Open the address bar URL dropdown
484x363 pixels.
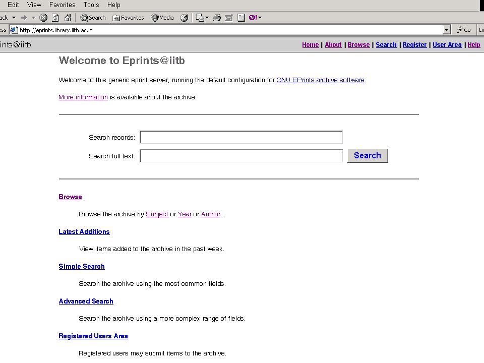tap(446, 30)
